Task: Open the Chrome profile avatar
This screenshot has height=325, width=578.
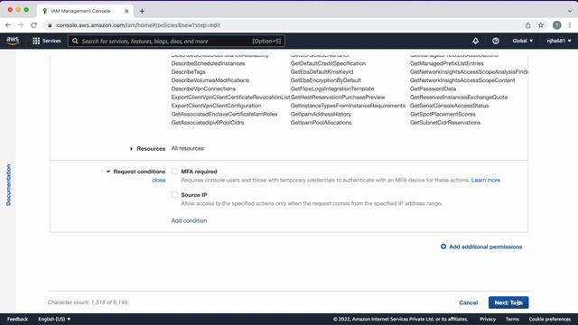Action: pyautogui.click(x=556, y=25)
